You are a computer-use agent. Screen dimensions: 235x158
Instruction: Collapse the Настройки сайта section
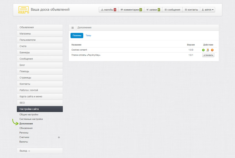coord(40,109)
